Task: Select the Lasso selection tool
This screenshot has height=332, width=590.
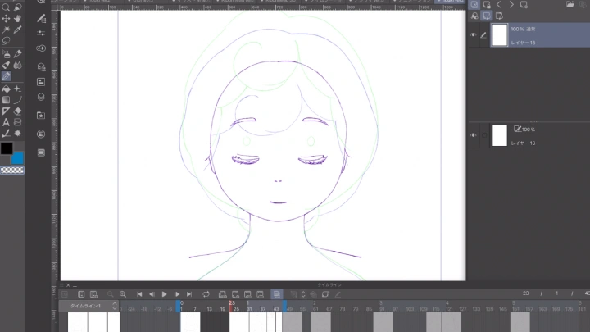Action: coord(6,41)
